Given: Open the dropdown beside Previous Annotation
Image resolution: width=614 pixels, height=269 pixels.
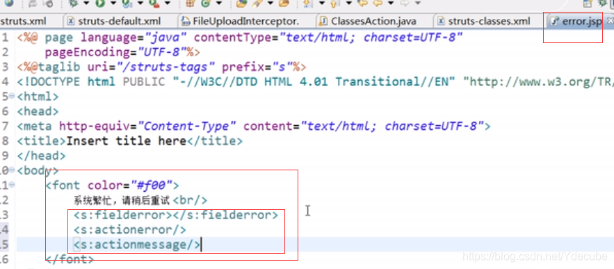Looking at the screenshot, I should pos(348,3).
